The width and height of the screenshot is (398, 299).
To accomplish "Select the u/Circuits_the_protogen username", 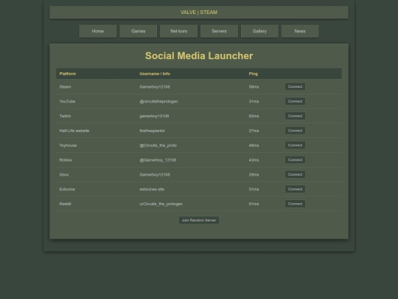I will click(161, 204).
